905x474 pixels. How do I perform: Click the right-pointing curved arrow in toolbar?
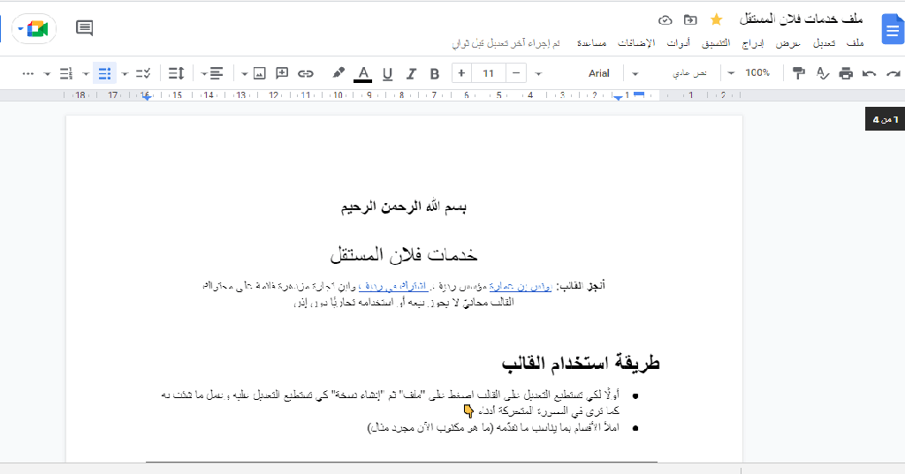[894, 73]
